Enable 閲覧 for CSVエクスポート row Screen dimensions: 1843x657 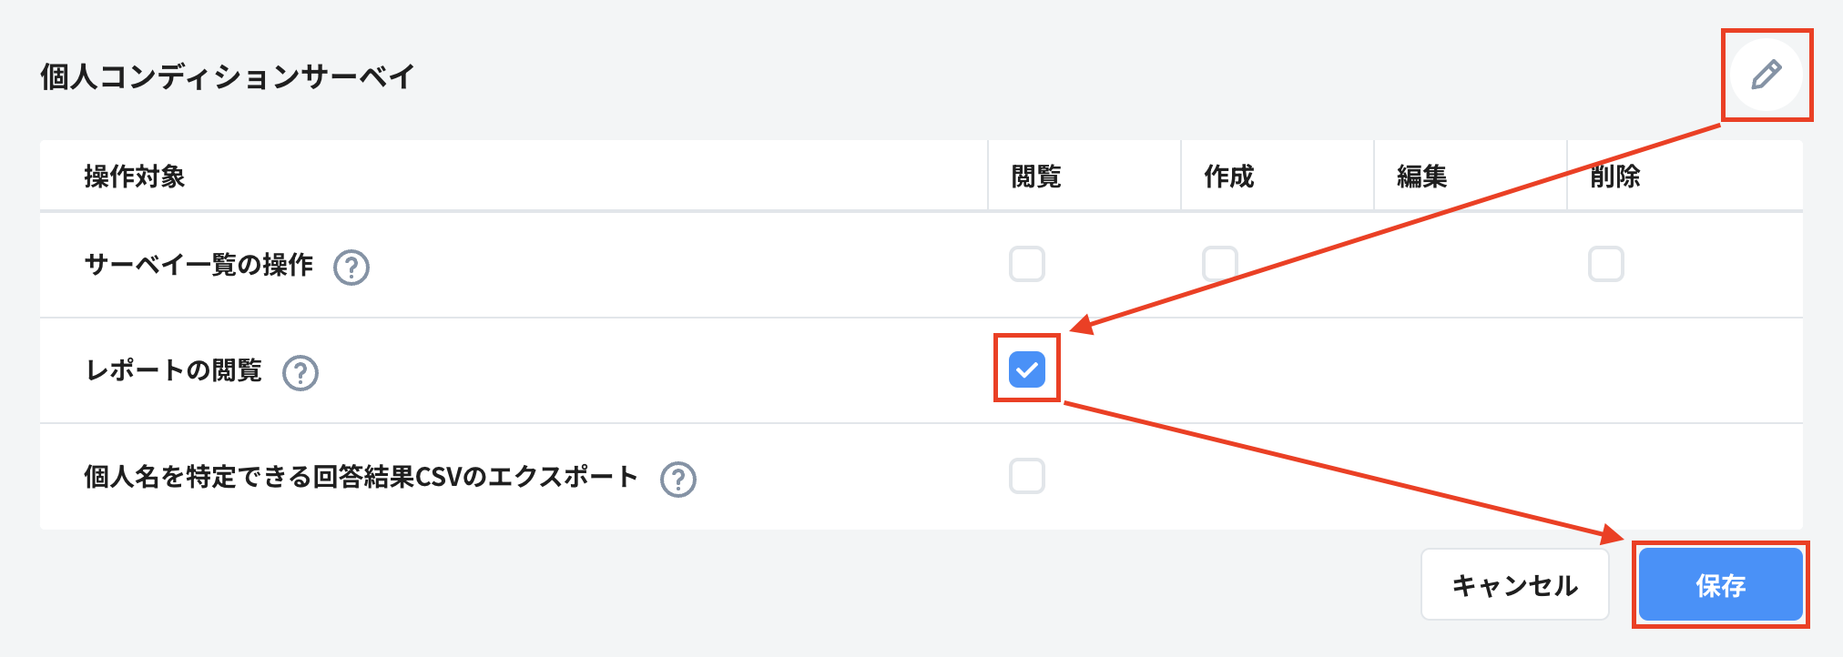point(1027,476)
